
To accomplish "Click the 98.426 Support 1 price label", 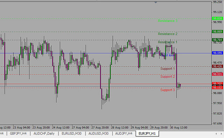I will (x=217, y=66).
